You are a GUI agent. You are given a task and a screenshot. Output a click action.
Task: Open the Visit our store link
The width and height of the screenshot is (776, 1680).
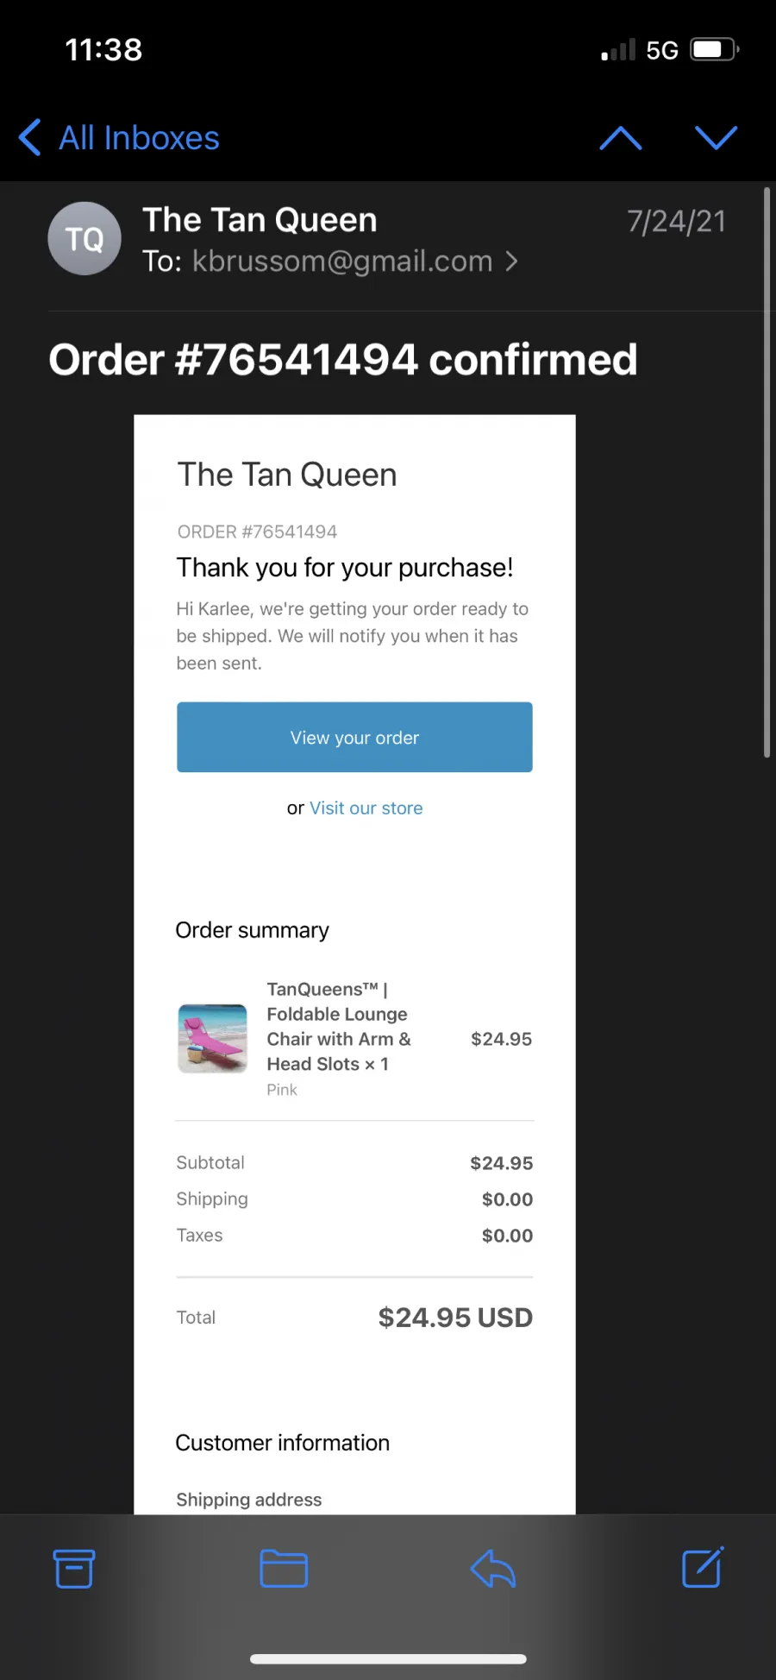[x=366, y=808]
